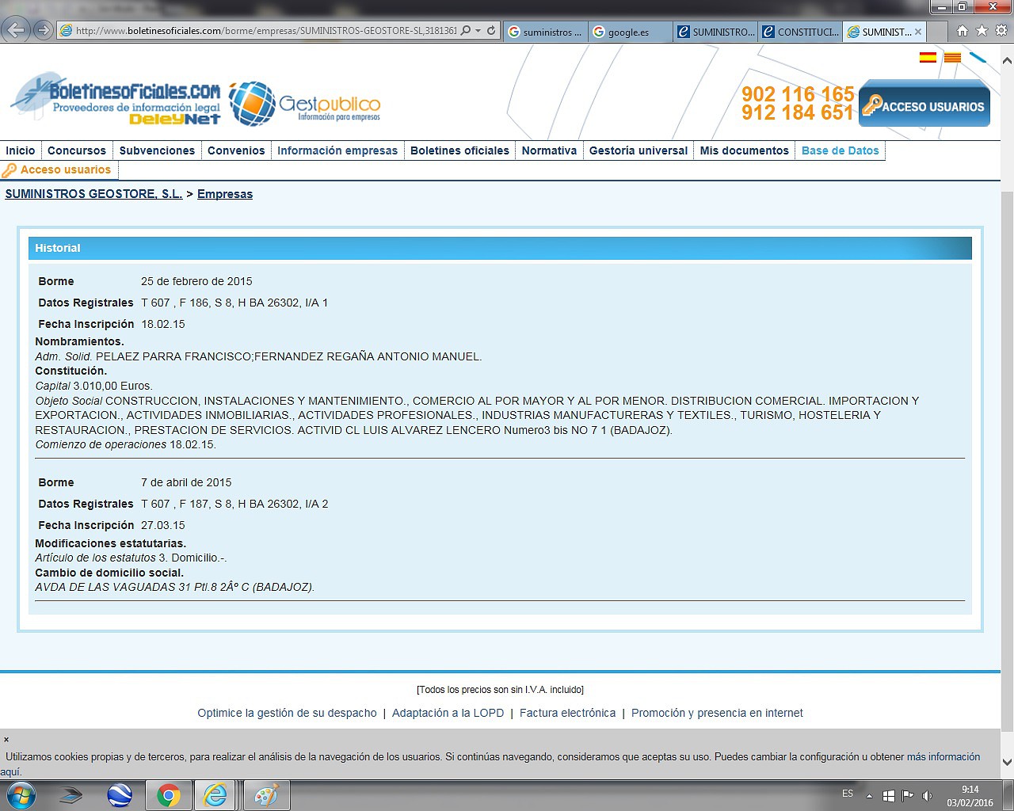Select the Spanish flag language icon
This screenshot has height=811, width=1014.
coord(928,57)
